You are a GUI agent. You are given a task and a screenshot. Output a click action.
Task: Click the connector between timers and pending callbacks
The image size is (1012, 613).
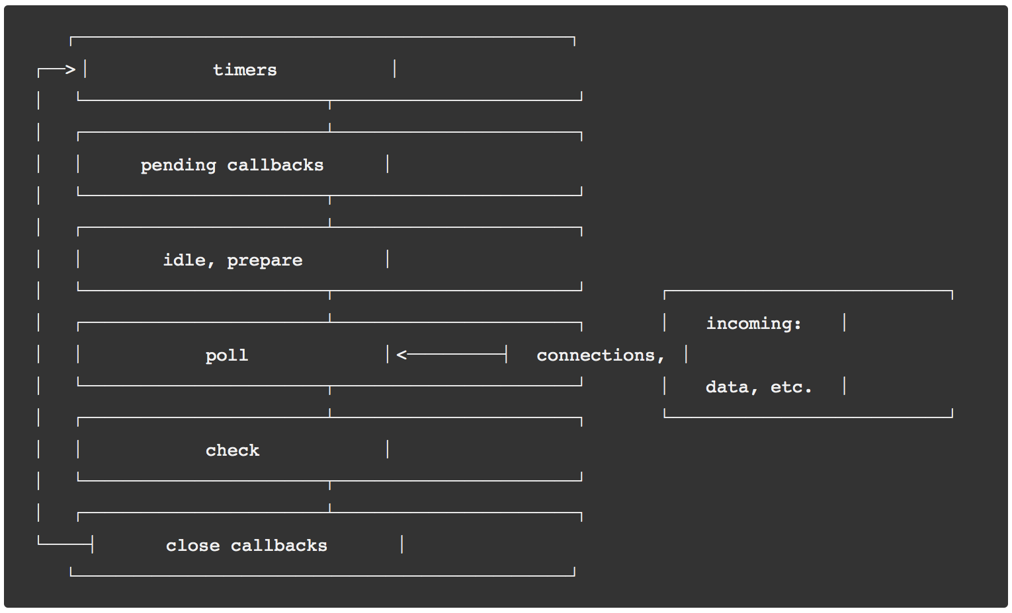coord(329,116)
